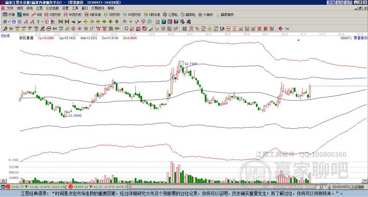Click the floppy disk save icon

(x=176, y=22)
